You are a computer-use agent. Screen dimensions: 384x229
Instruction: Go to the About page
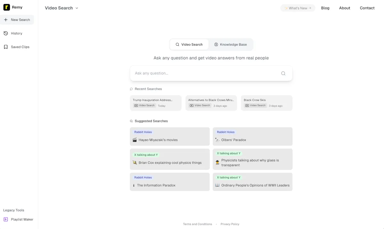click(345, 8)
